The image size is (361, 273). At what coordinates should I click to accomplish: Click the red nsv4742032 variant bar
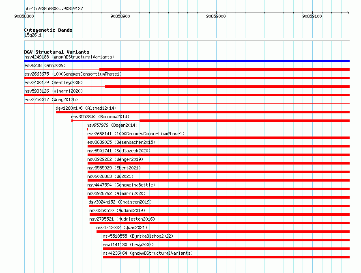[223, 232]
